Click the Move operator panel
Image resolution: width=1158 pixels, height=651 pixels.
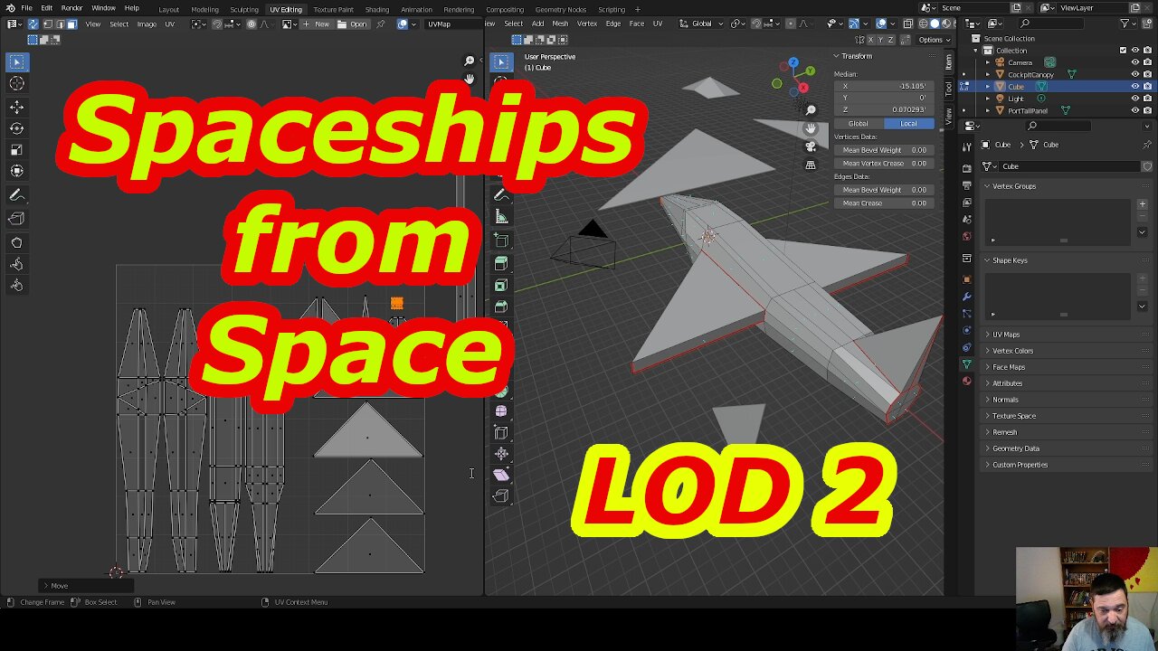point(87,586)
